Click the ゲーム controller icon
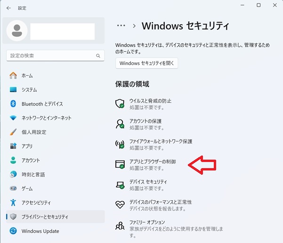The height and width of the screenshot is (243, 283). [x=13, y=188]
